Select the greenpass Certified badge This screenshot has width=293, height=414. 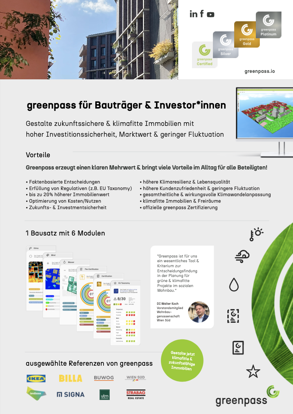(x=205, y=55)
